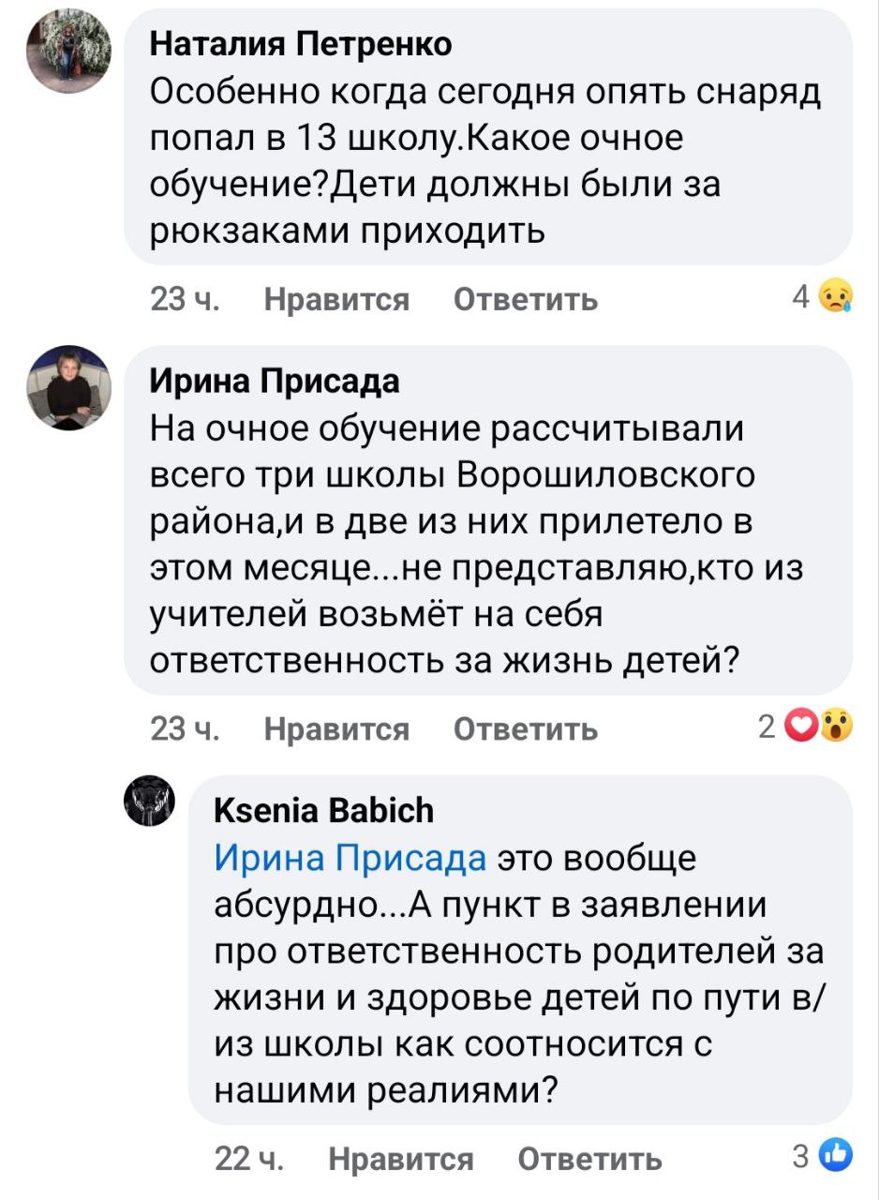Screen dimensions: 879x1200
Task: Click Наталия Петренко's profile avatar
Action: click(68, 52)
